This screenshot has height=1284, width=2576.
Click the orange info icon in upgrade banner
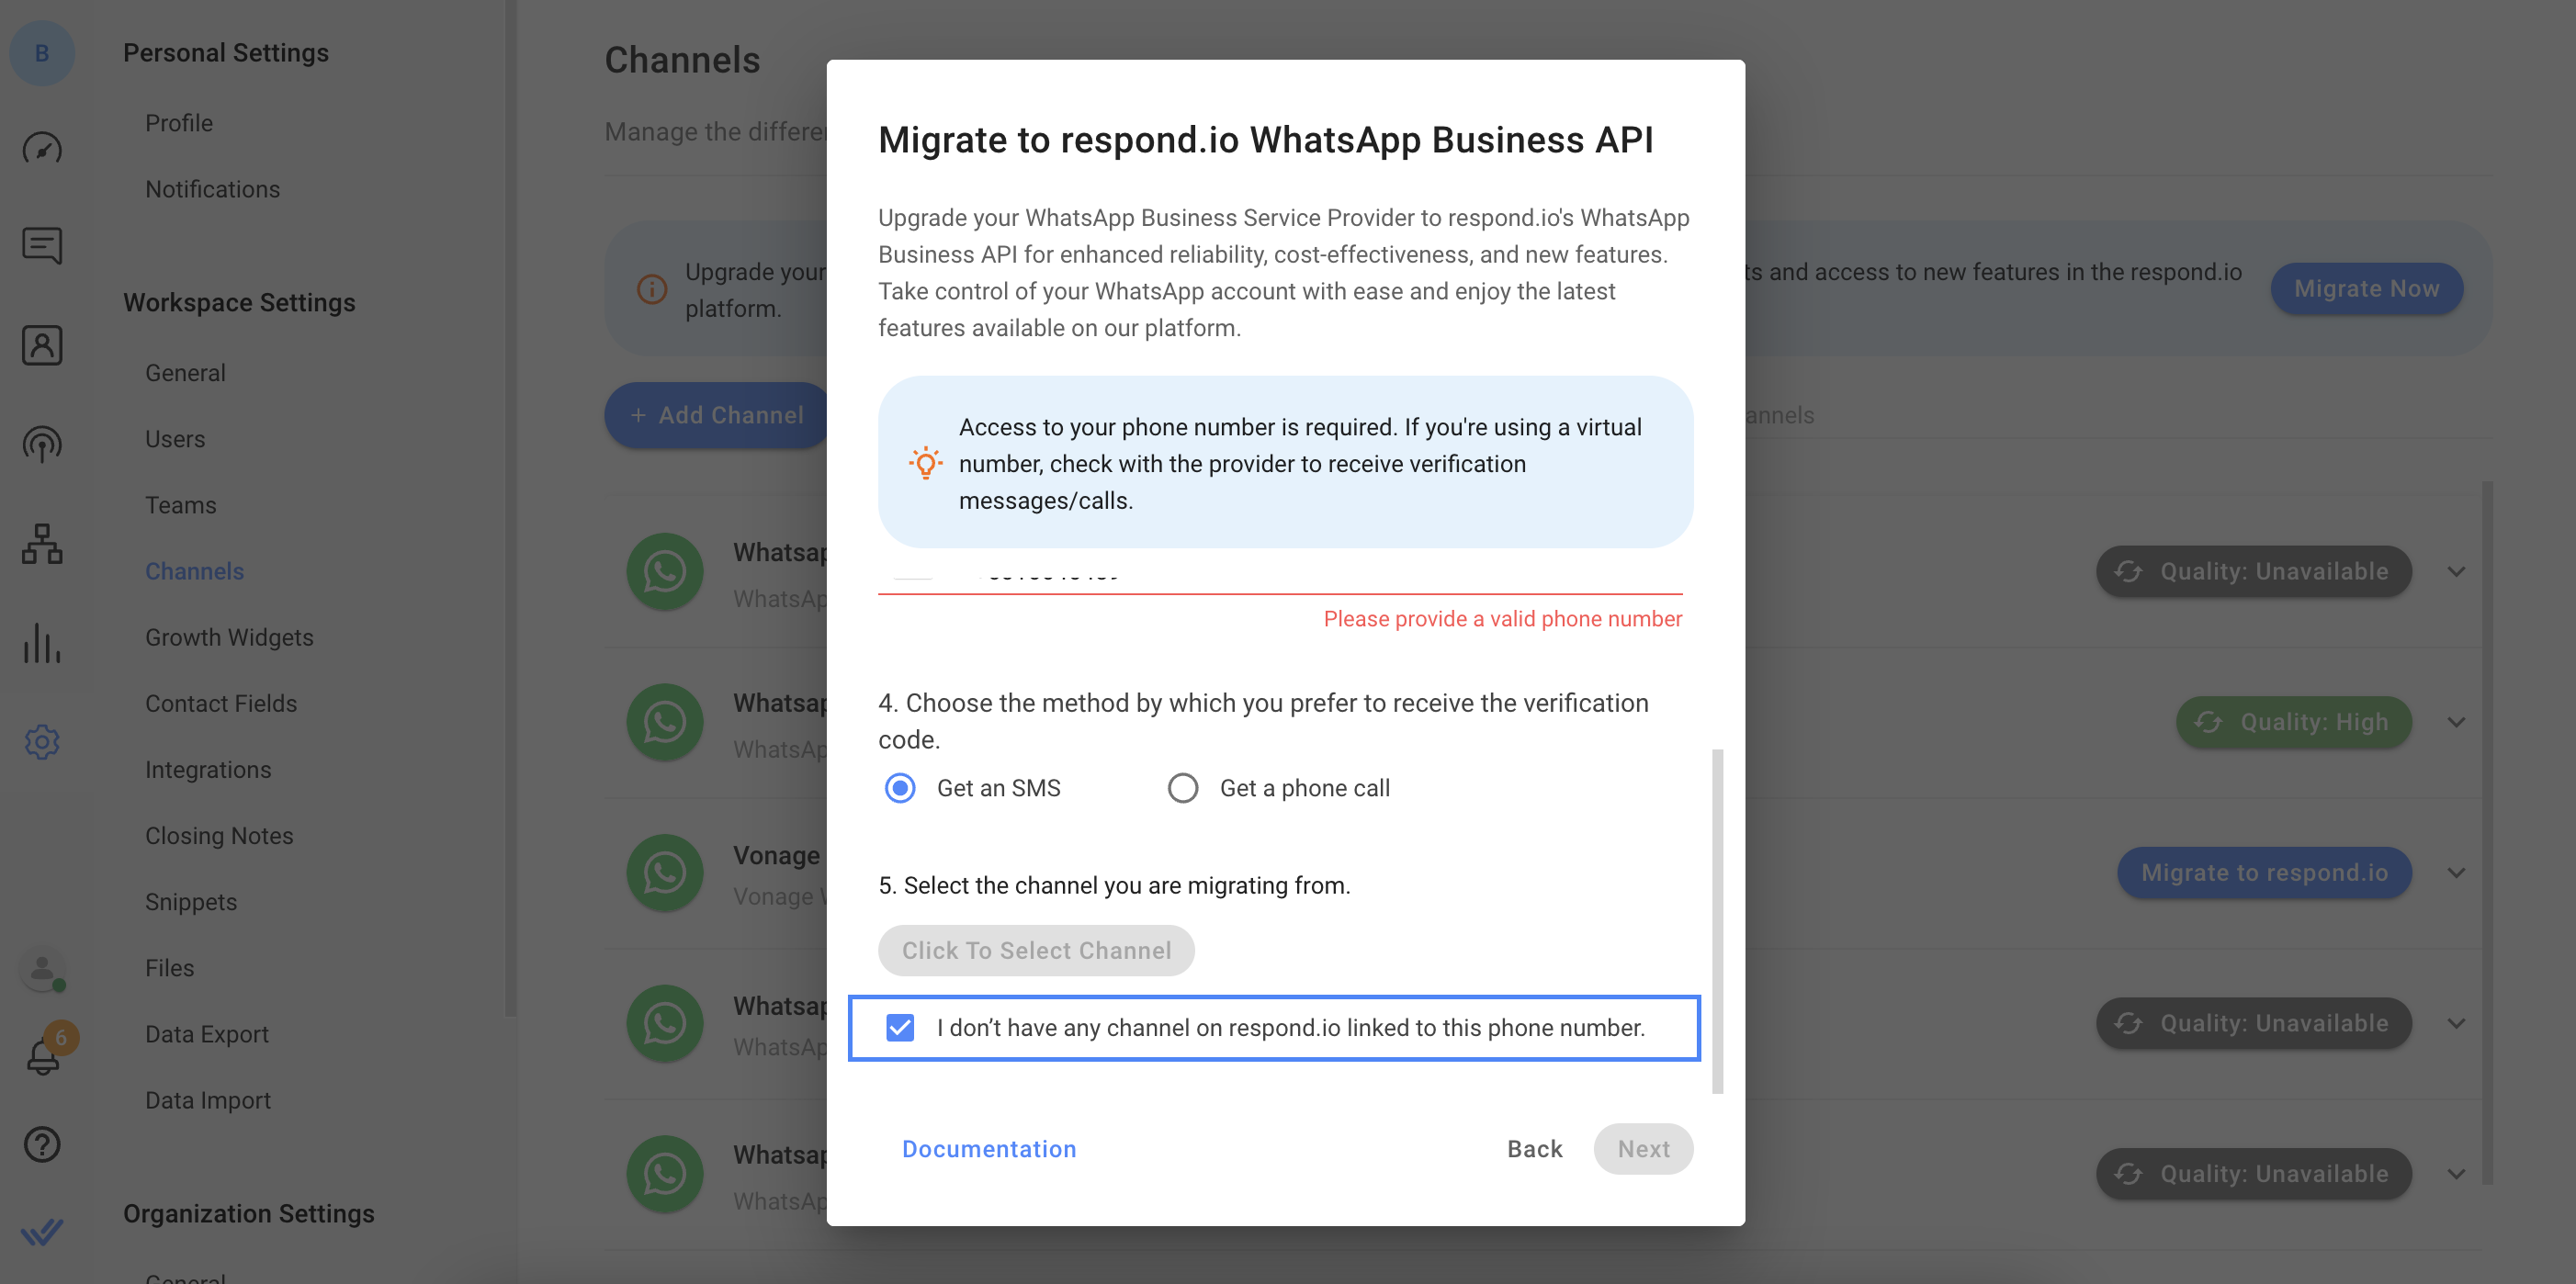pyautogui.click(x=652, y=289)
